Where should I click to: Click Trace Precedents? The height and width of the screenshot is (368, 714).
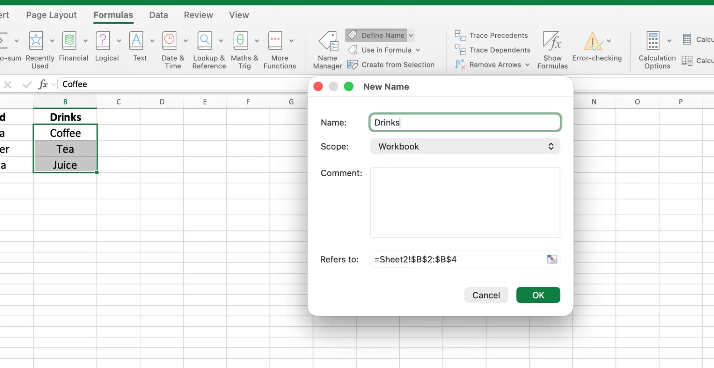pos(491,35)
